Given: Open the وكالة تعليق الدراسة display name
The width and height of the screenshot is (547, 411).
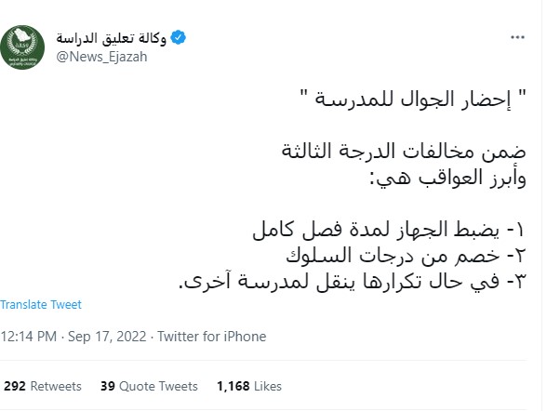Looking at the screenshot, I should [x=111, y=37].
